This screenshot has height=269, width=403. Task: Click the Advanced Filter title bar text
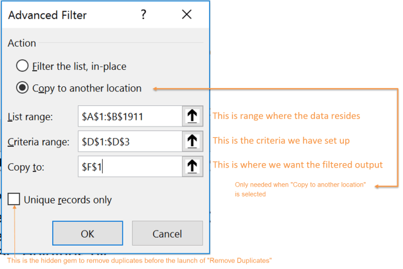(47, 14)
